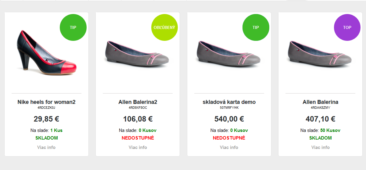Click the 540,00 € price
This screenshot has height=170, width=366.
pyautogui.click(x=229, y=119)
